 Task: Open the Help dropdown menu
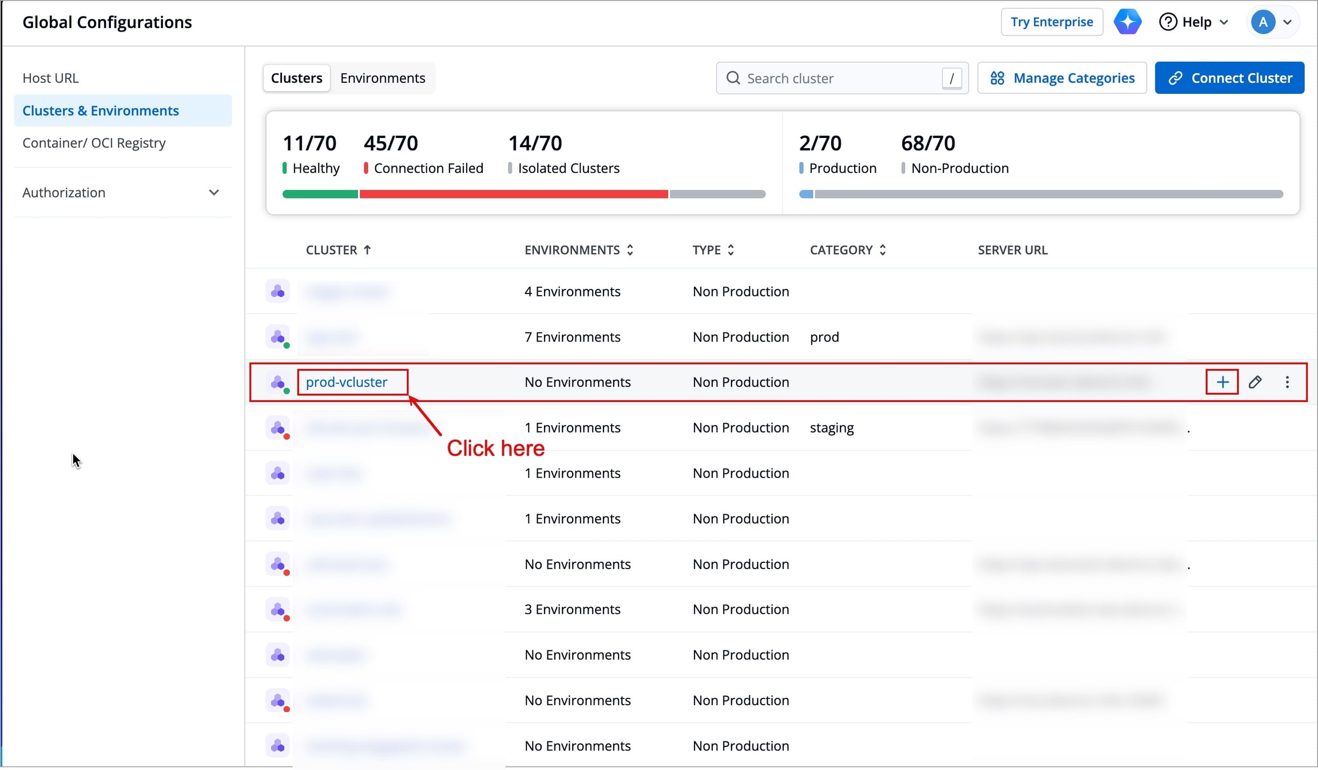click(x=1194, y=22)
